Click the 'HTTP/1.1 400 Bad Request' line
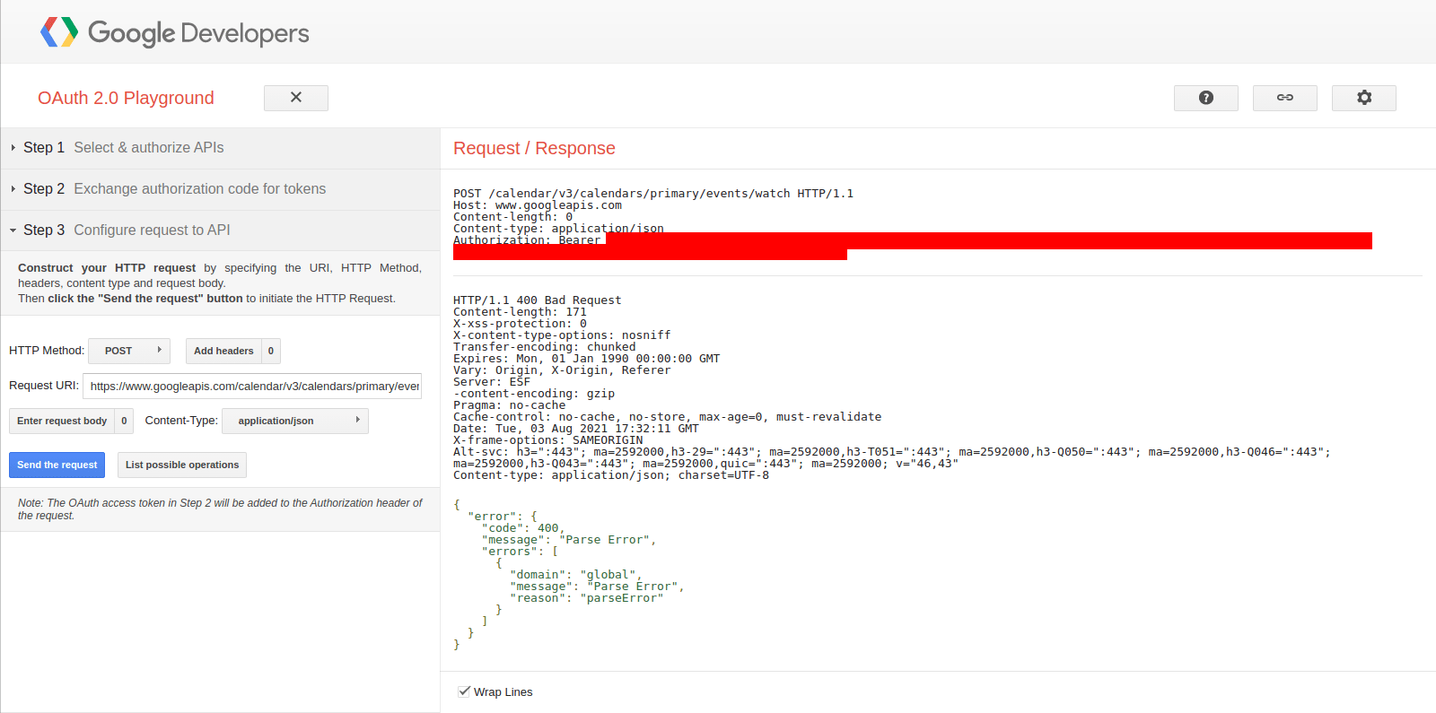The height and width of the screenshot is (713, 1436). coord(537,300)
